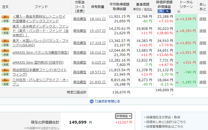Viewport: 208px width, 130px height.
Task: Click the plus icon beside -740 円 return
Action: coord(177,72)
